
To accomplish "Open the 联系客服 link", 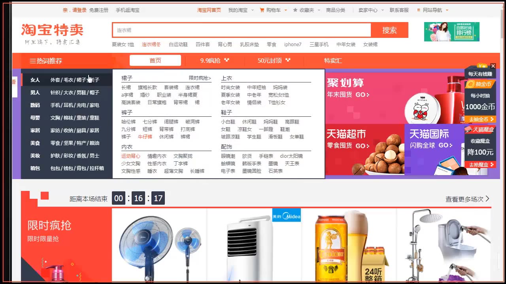I will coord(399,10).
